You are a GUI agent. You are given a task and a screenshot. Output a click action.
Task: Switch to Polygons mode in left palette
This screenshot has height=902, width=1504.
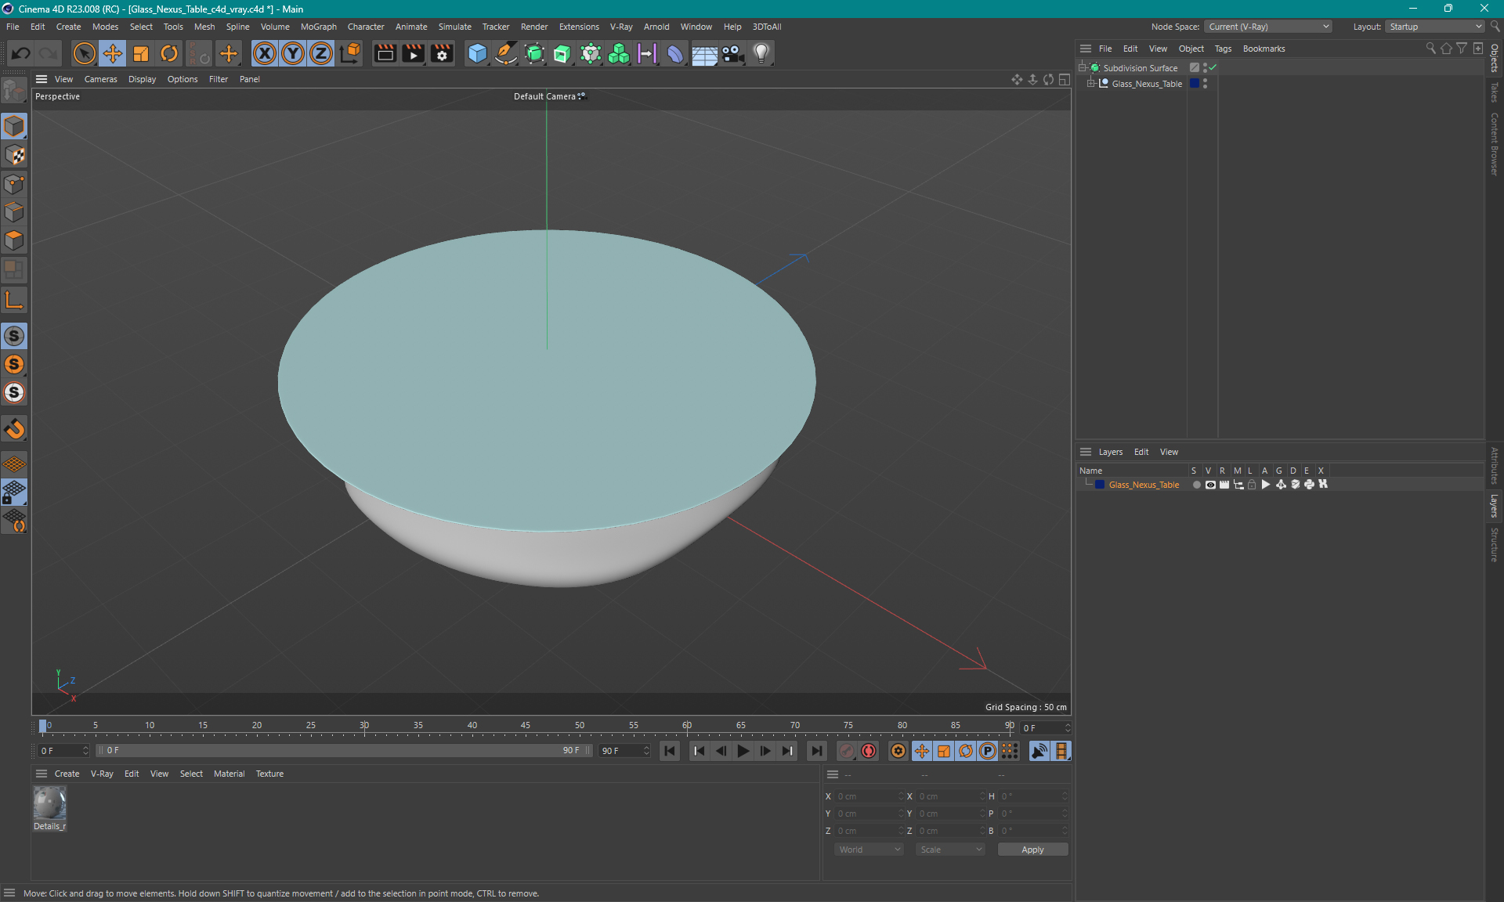pos(14,240)
